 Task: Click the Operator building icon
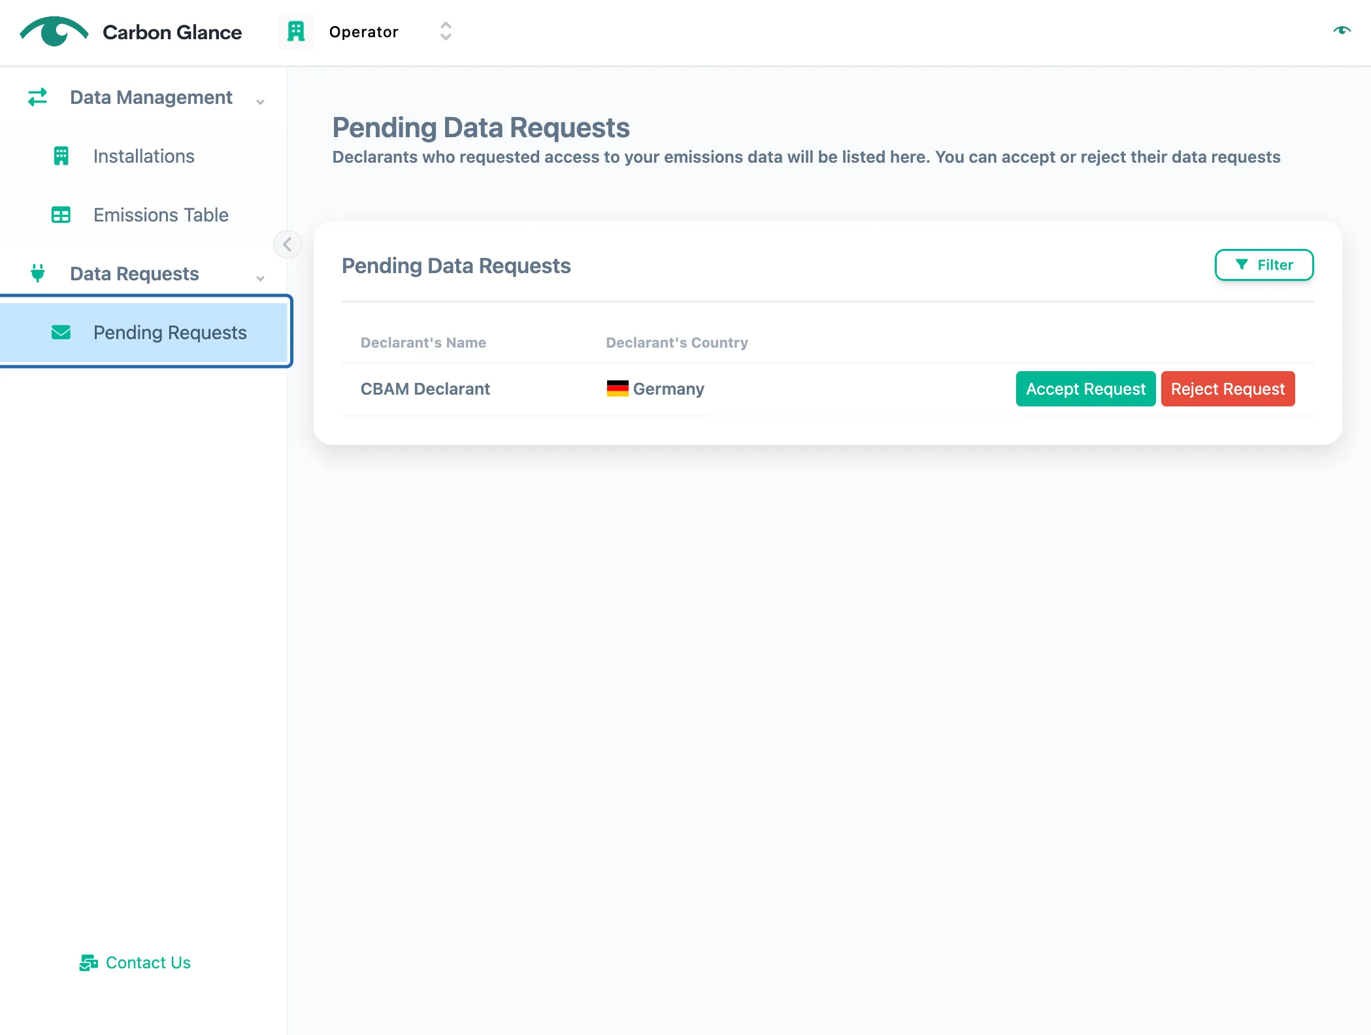[296, 31]
